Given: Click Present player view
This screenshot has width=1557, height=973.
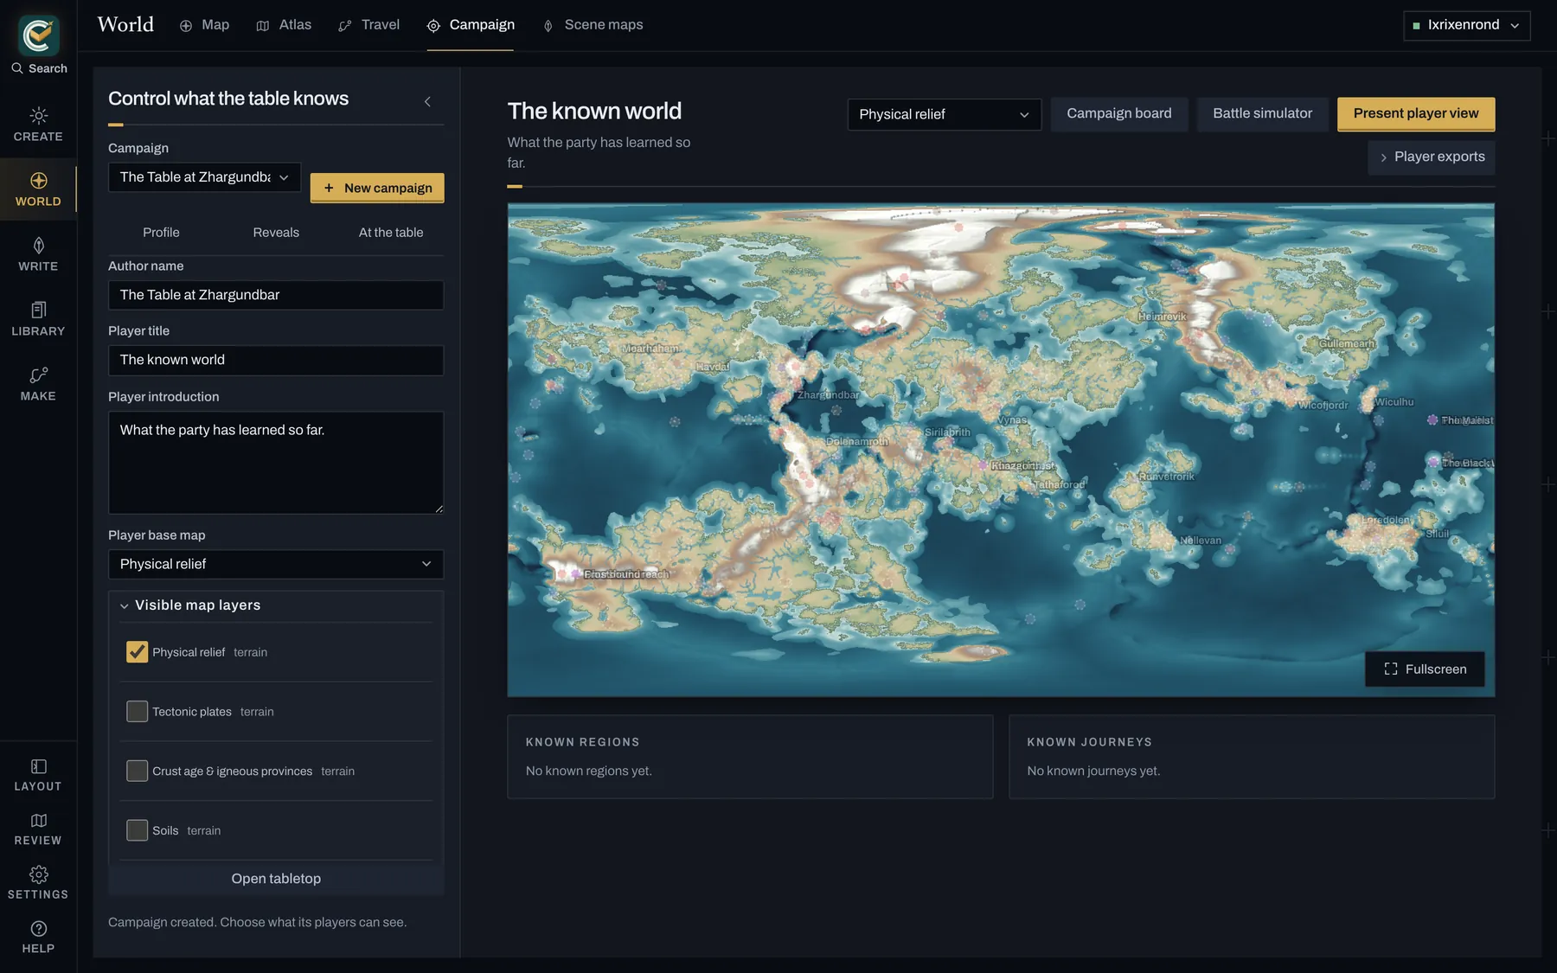Looking at the screenshot, I should [1416, 113].
